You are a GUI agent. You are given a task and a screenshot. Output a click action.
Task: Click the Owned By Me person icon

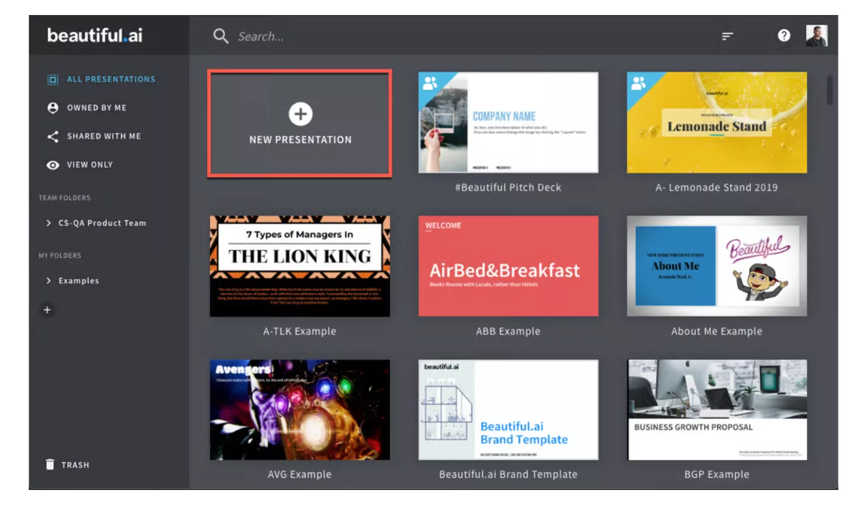click(x=52, y=107)
